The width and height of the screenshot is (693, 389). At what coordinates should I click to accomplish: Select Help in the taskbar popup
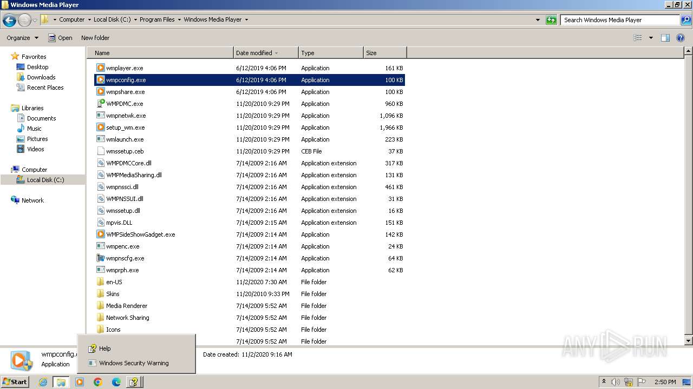(x=136, y=348)
